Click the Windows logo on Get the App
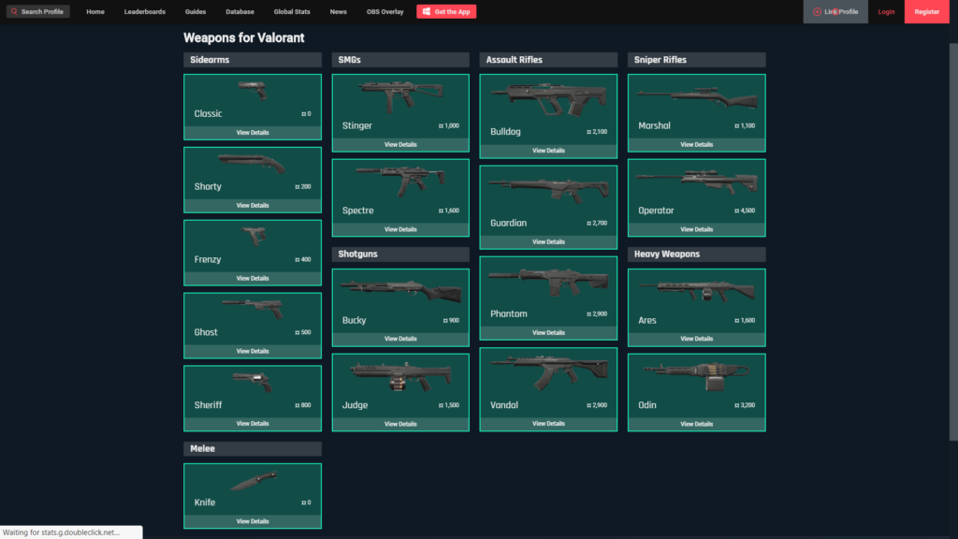 427,11
